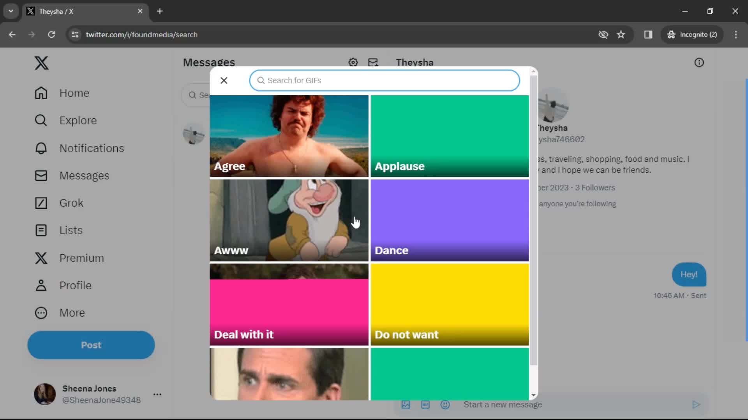Click the compose new message icon

[x=373, y=62]
